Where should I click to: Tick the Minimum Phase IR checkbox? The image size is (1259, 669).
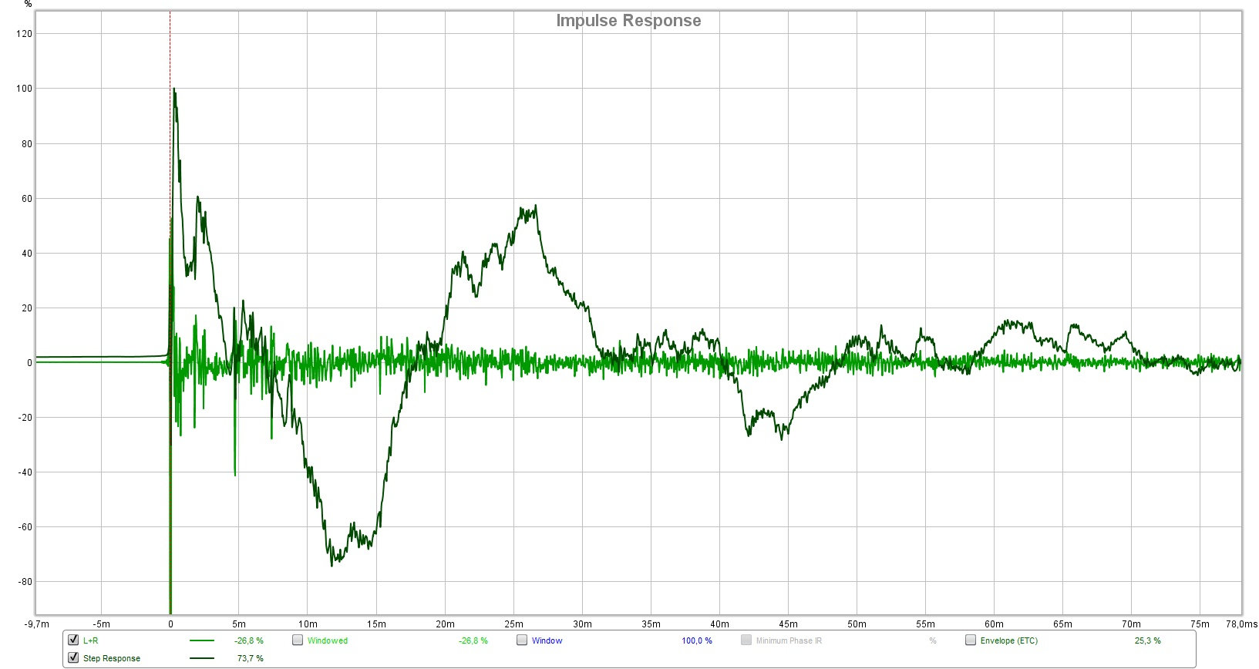tap(746, 640)
